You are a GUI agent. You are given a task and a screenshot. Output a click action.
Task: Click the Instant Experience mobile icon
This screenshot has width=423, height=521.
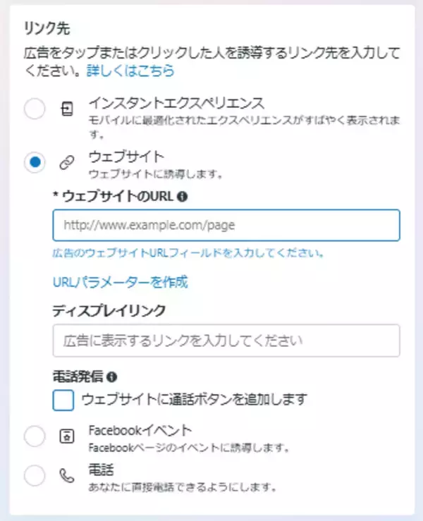point(67,109)
